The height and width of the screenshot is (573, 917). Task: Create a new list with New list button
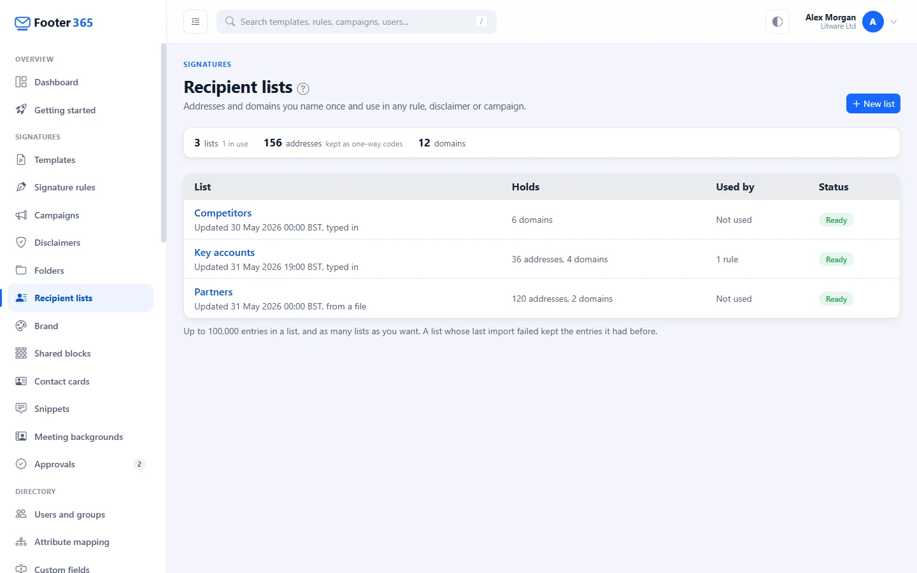coord(873,104)
